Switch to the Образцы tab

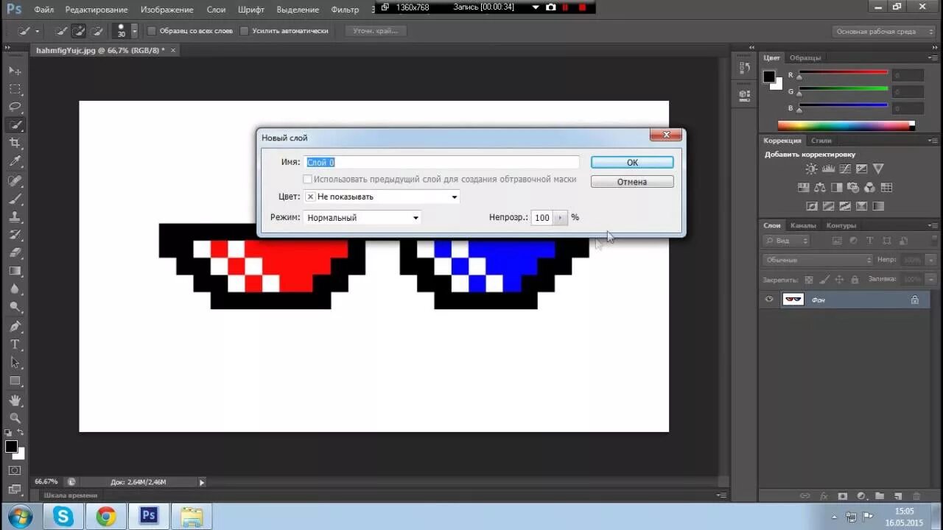pos(805,57)
